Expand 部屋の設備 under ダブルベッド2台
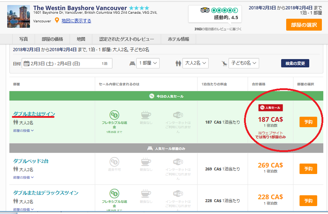 [23, 177]
